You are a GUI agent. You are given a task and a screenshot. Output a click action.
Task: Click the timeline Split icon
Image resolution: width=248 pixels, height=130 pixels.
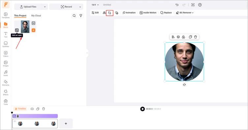click(x=32, y=109)
